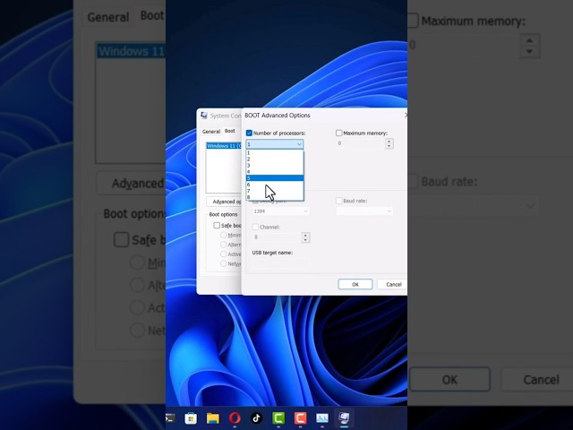Enable the Maximum memory checkbox

point(338,133)
